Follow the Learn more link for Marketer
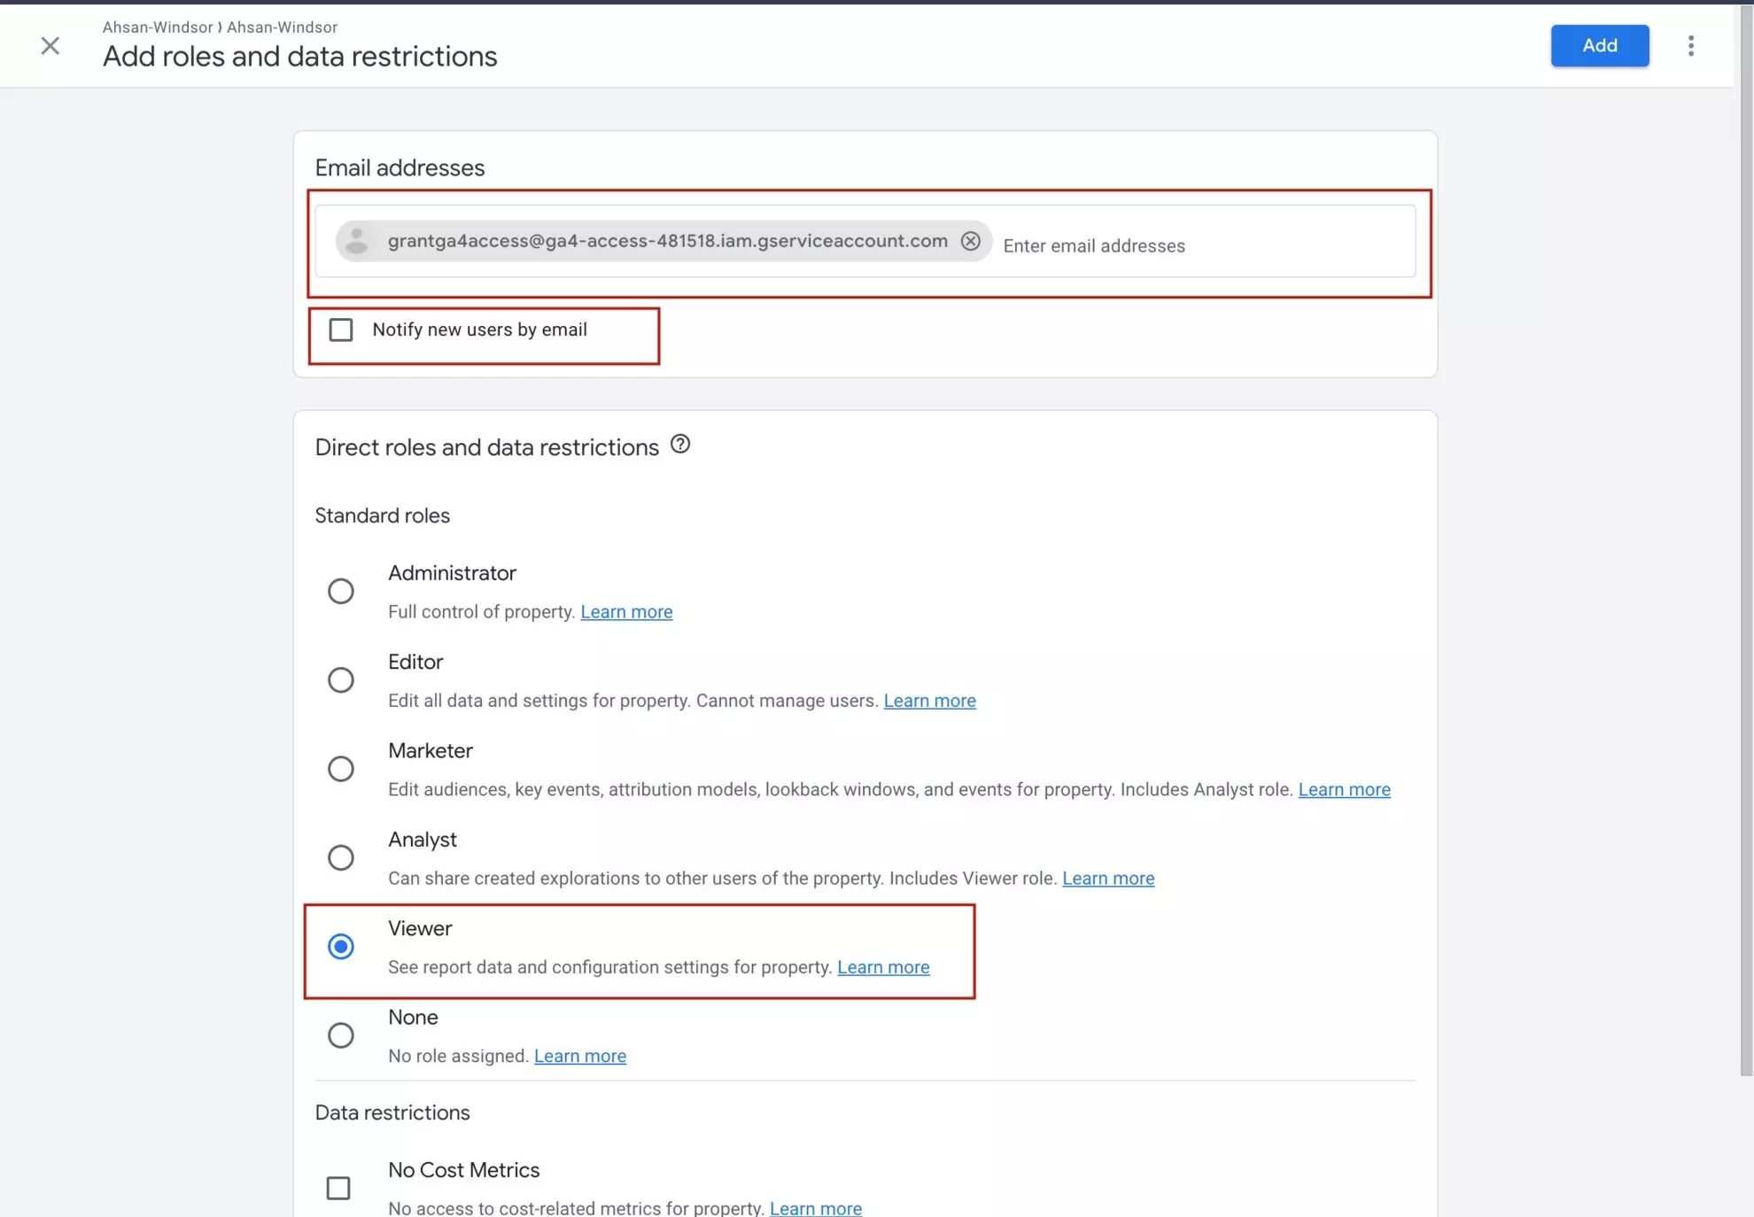Image resolution: width=1754 pixels, height=1217 pixels. point(1344,789)
